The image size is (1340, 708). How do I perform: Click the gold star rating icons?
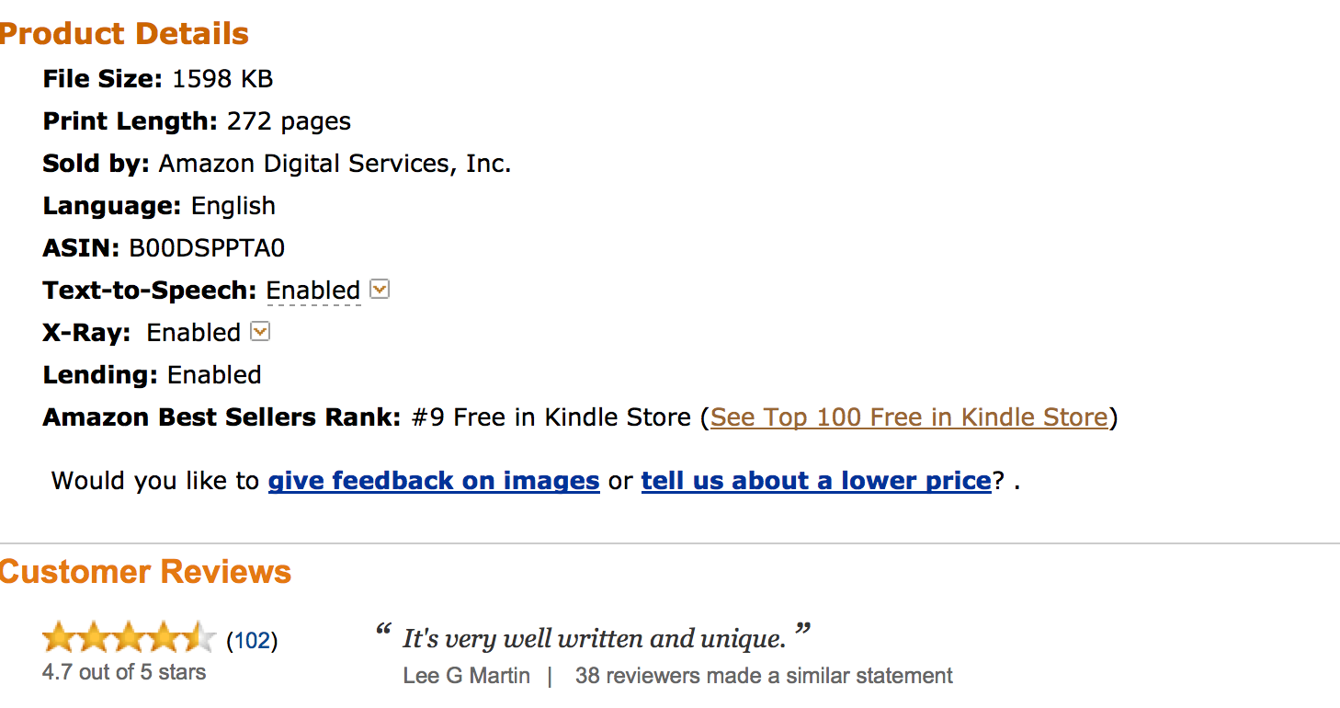[x=128, y=637]
